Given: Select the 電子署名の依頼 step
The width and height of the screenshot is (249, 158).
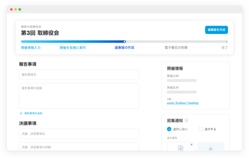Looking at the screenshot, I should [176, 48].
